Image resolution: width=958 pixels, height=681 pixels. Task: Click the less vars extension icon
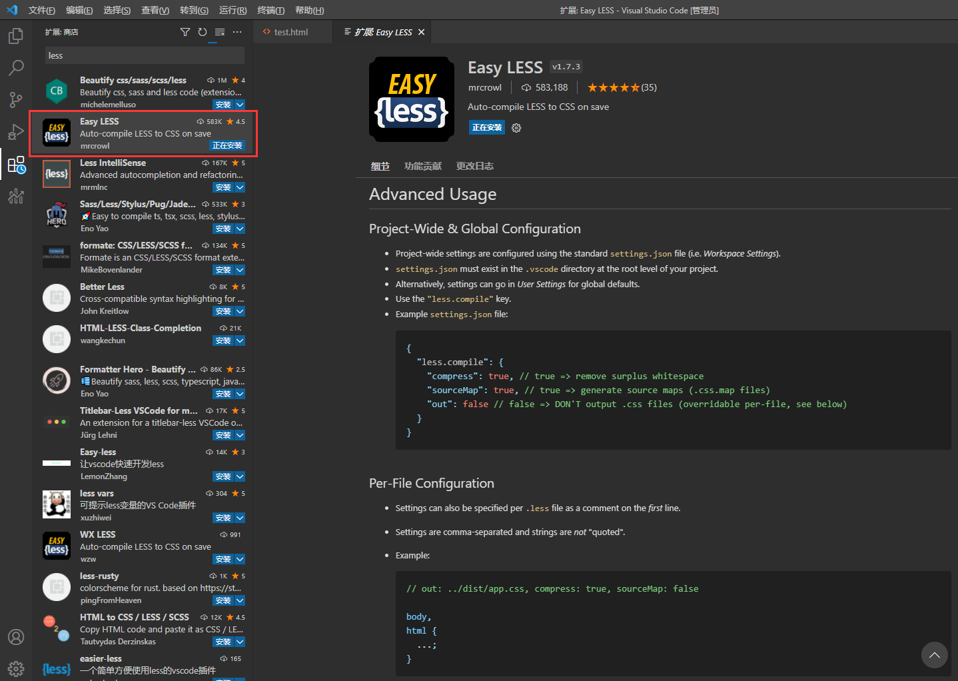(x=57, y=504)
